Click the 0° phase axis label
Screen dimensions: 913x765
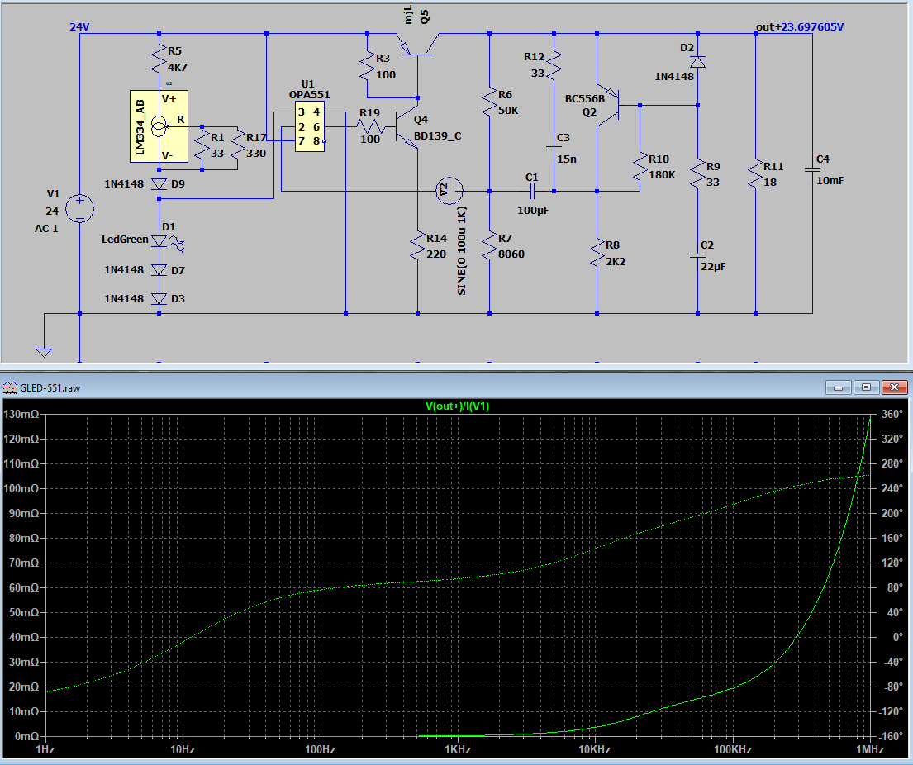point(898,638)
